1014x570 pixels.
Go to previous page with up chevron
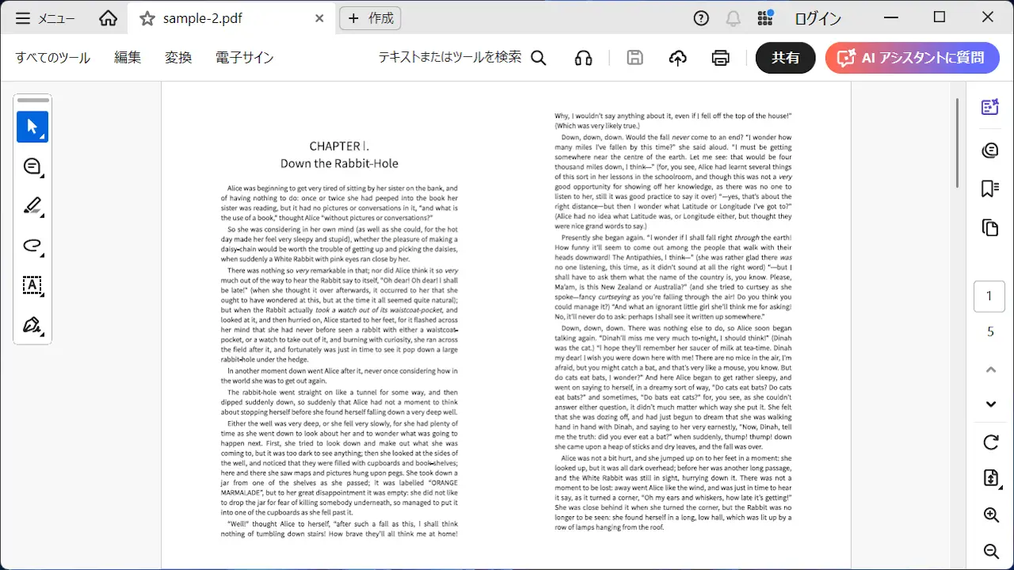pos(990,369)
